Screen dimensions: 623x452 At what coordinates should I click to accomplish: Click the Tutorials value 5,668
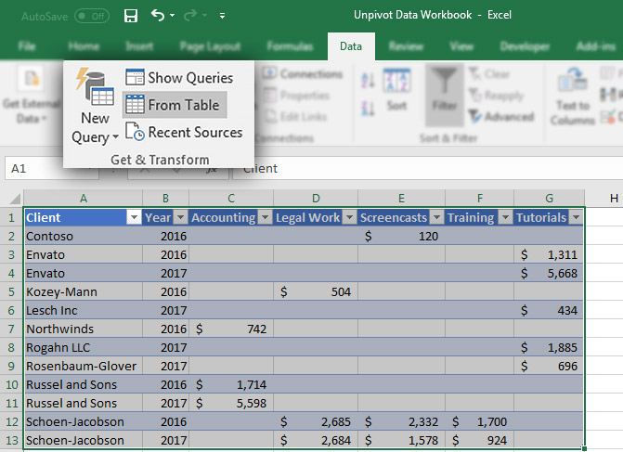[549, 273]
